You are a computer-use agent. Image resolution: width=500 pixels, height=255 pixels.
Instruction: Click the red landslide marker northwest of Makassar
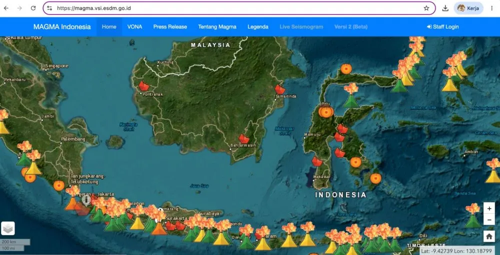tap(317, 161)
